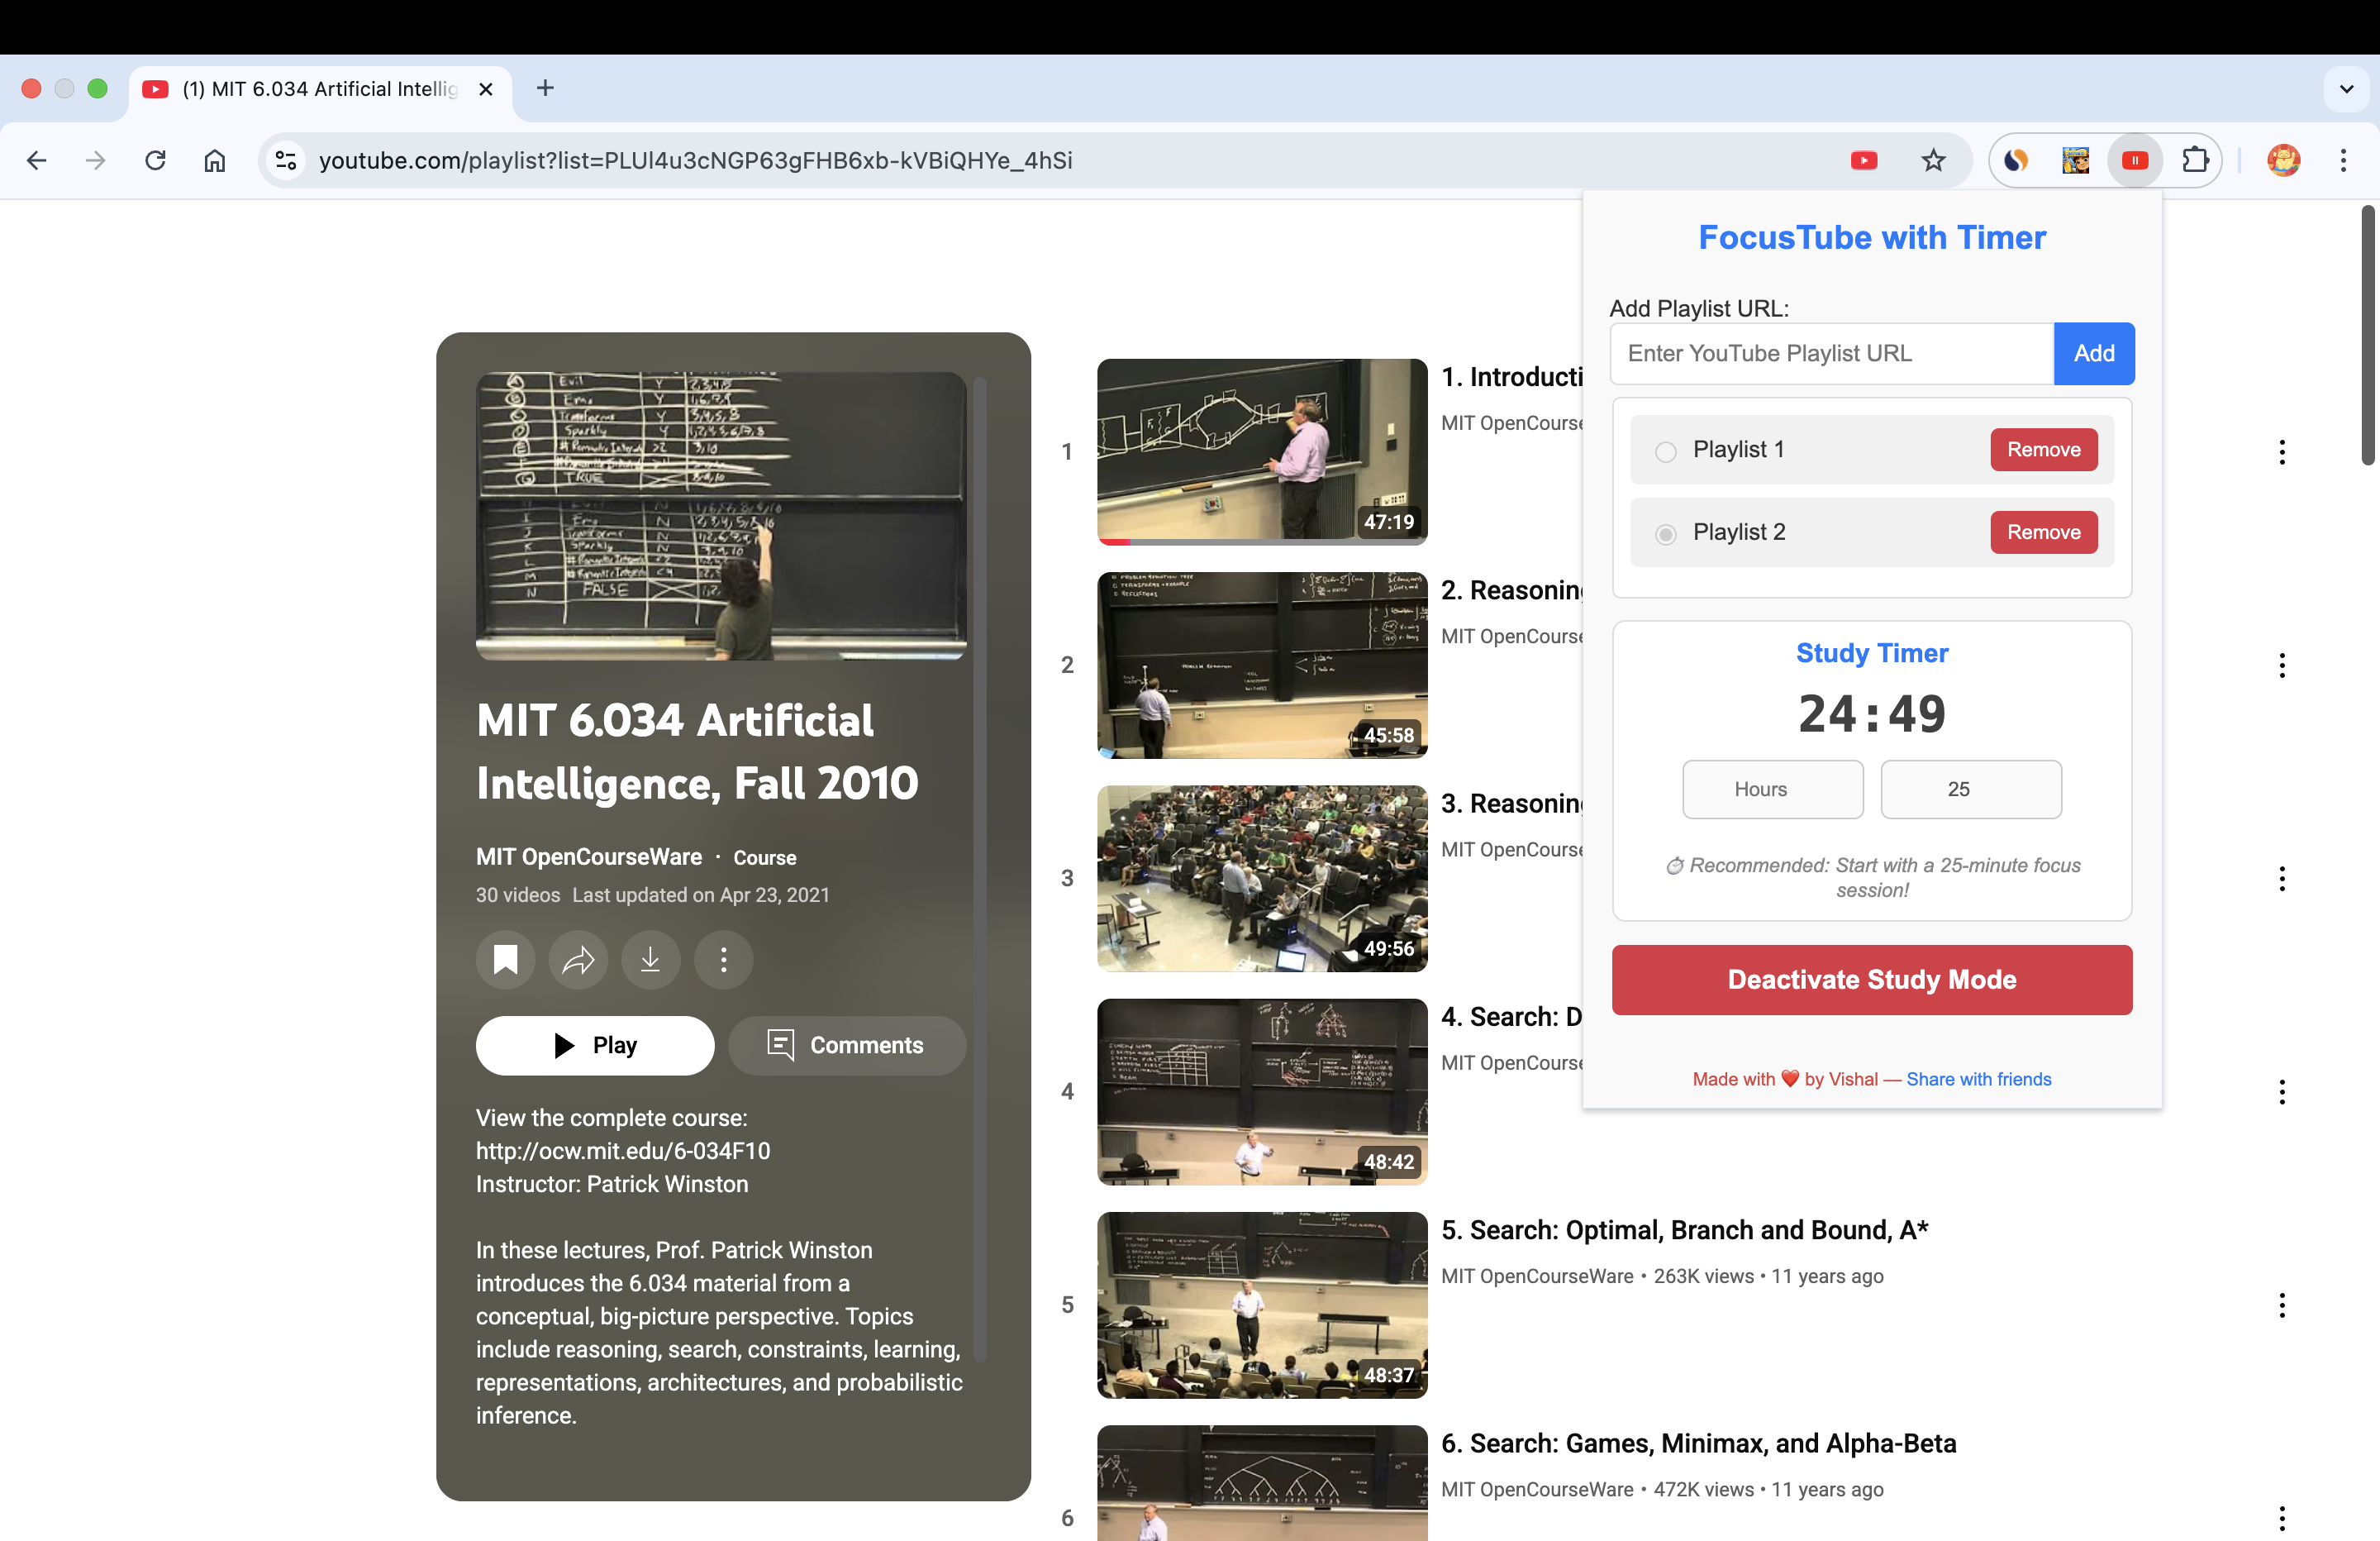Open '5. Search: Optimal, Branch and Bound, A*' title
This screenshot has height=1541, width=2380.
coord(1684,1230)
